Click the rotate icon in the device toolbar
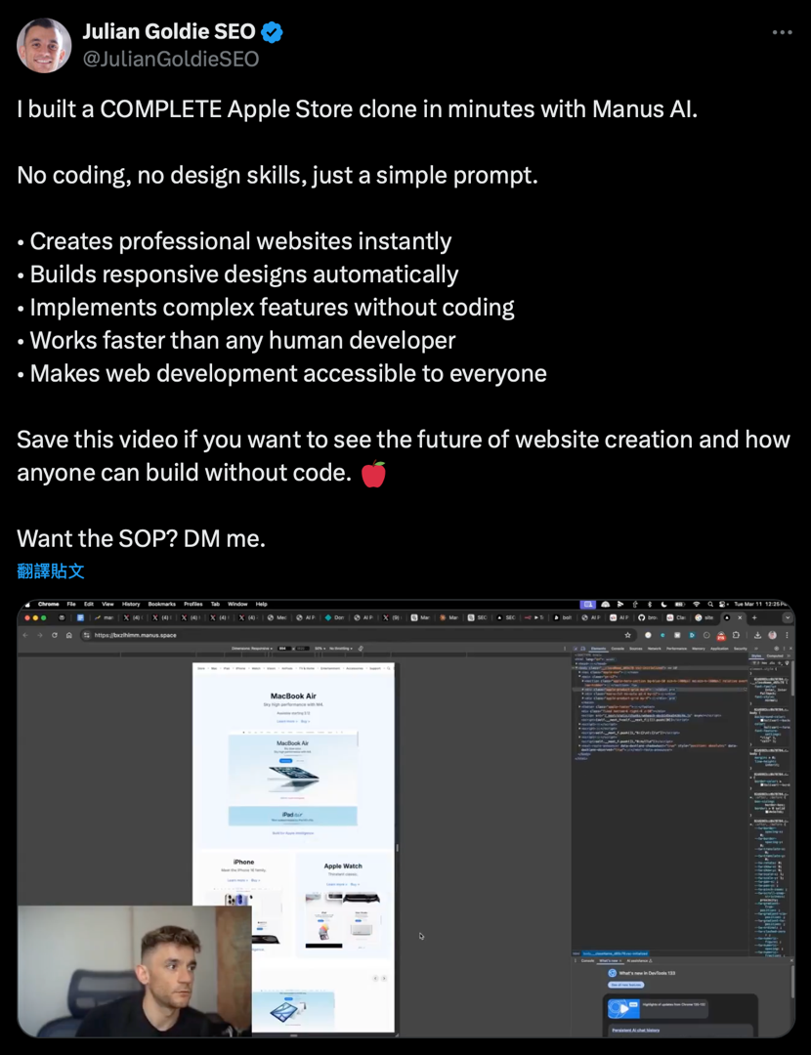 [x=361, y=649]
